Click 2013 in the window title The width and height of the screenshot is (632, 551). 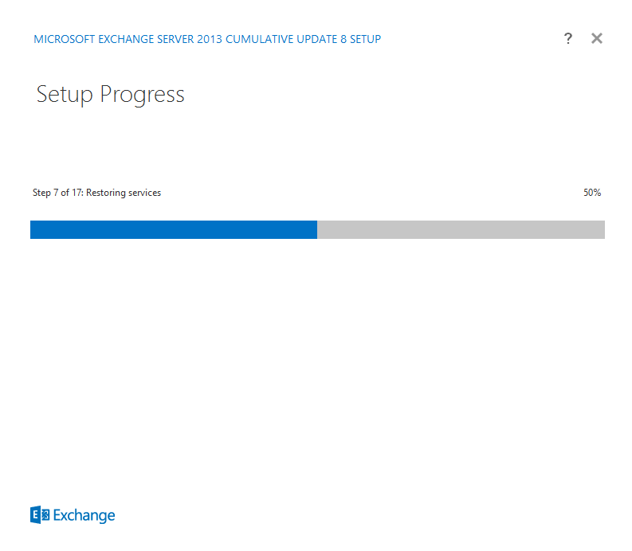click(x=210, y=39)
